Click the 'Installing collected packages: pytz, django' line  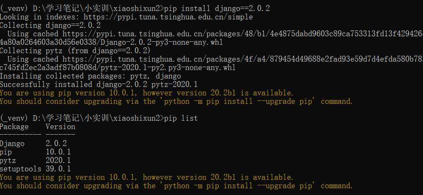(x=91, y=76)
